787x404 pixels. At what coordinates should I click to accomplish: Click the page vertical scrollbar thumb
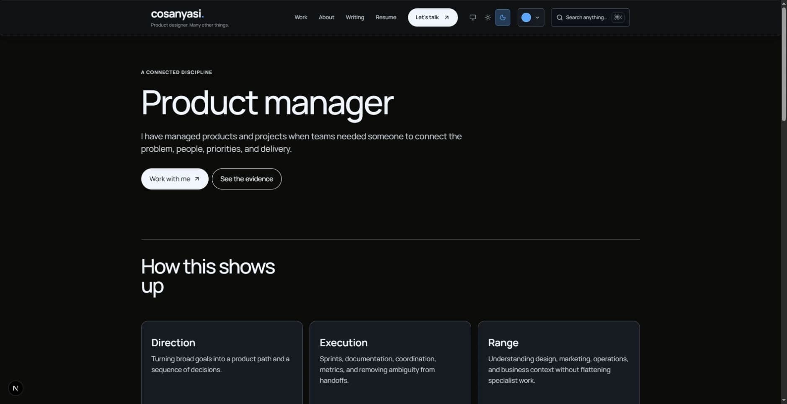(783, 64)
